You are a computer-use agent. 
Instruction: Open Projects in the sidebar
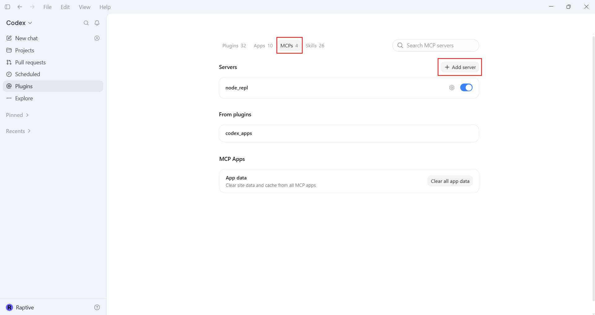[53, 50]
